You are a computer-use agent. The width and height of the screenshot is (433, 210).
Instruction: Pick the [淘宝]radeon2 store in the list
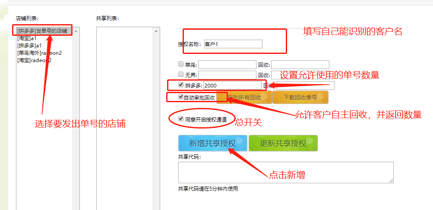coord(34,60)
